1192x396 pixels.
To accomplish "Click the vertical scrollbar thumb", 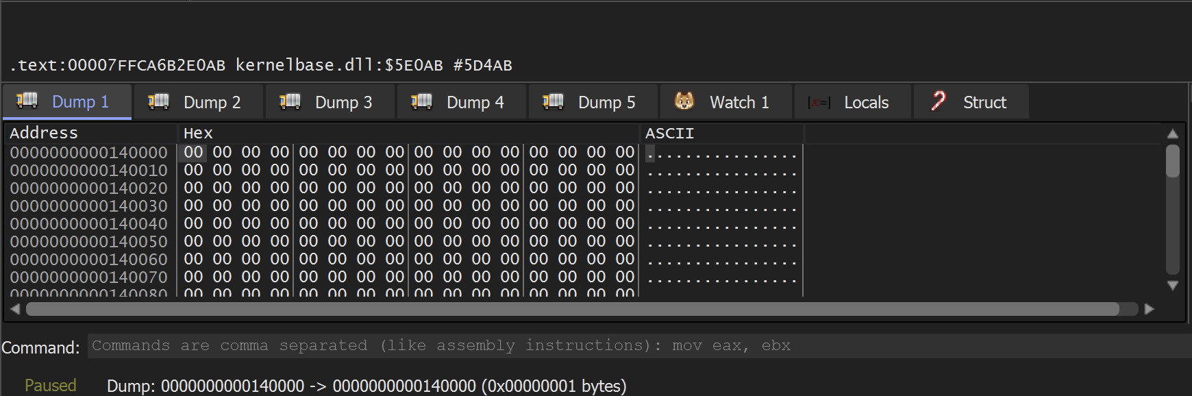I will [1173, 161].
